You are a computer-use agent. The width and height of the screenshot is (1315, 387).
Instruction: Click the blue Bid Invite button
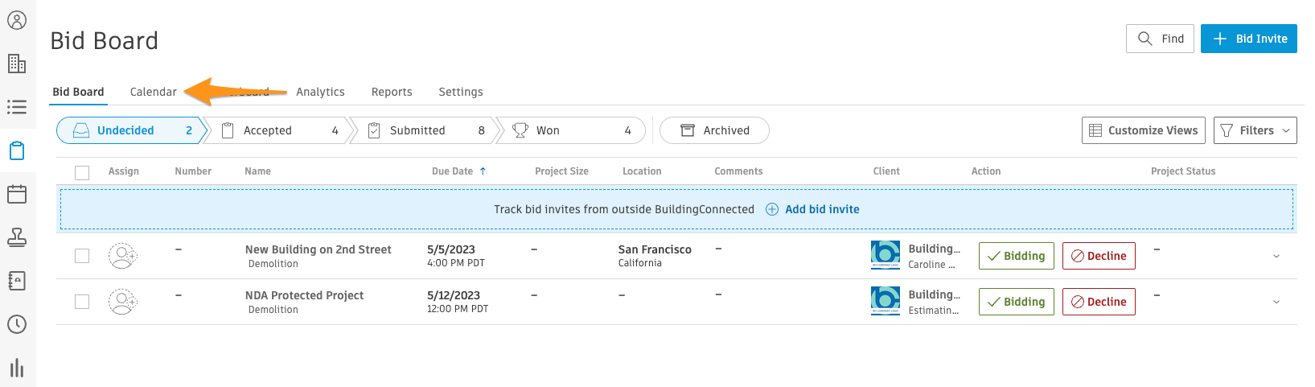click(1248, 39)
